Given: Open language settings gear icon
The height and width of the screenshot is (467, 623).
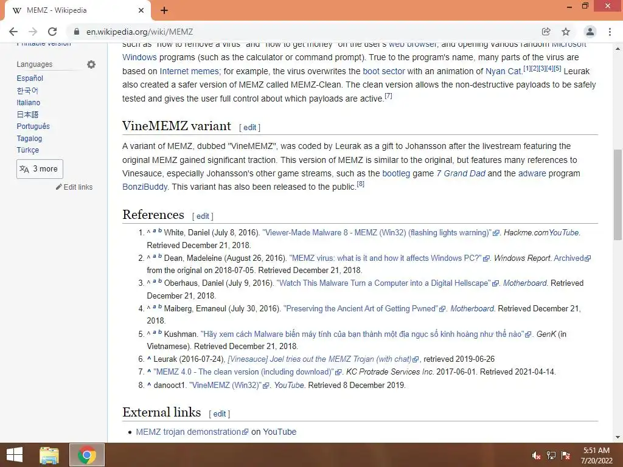Looking at the screenshot, I should pos(91,64).
